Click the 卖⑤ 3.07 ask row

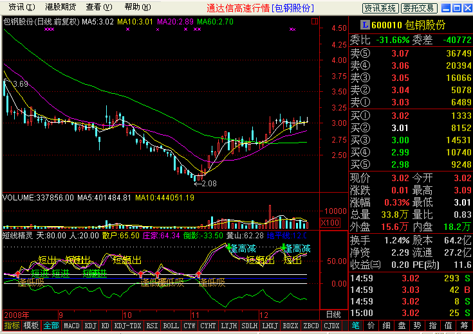tap(411, 53)
